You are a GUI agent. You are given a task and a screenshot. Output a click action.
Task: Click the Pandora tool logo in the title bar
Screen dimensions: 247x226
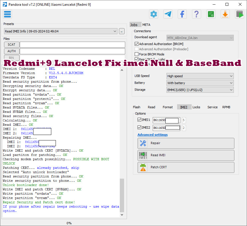5,4
